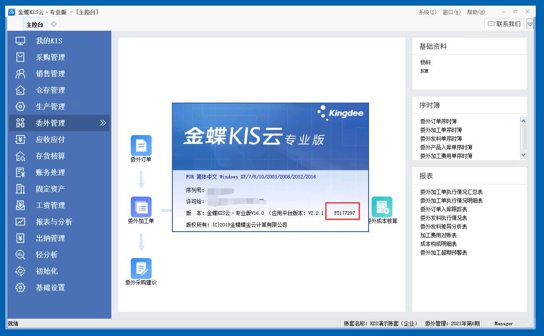Click the version text 专业版V16.0 in dialog
This screenshot has width=544, height=336.
pyautogui.click(x=249, y=213)
